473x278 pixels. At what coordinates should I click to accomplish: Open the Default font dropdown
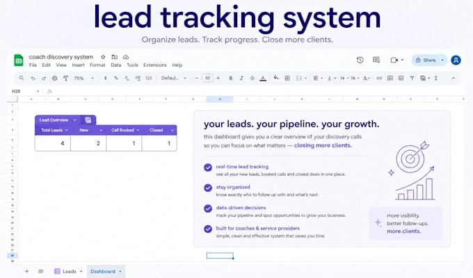[173, 78]
